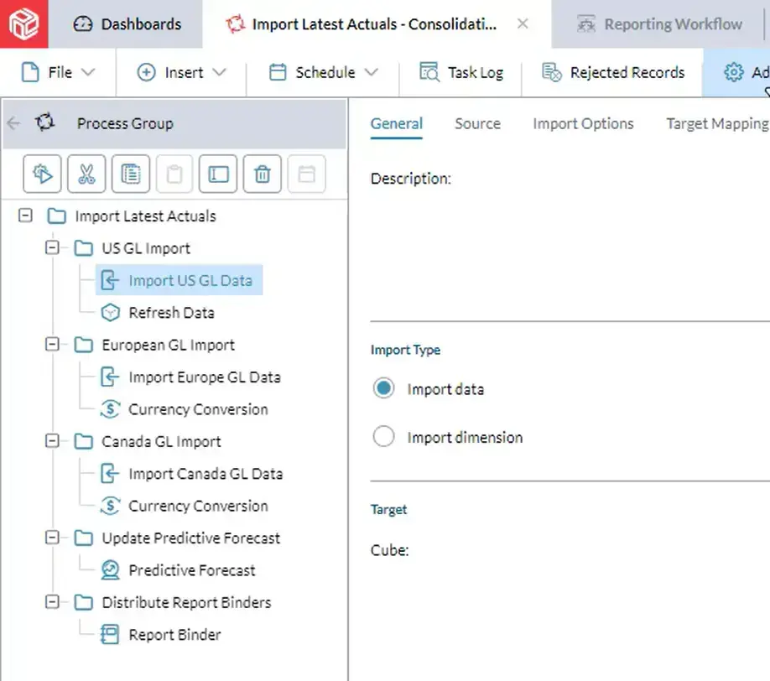Click the back arrow beside Process Group
The height and width of the screenshot is (681, 770).
[x=13, y=123]
